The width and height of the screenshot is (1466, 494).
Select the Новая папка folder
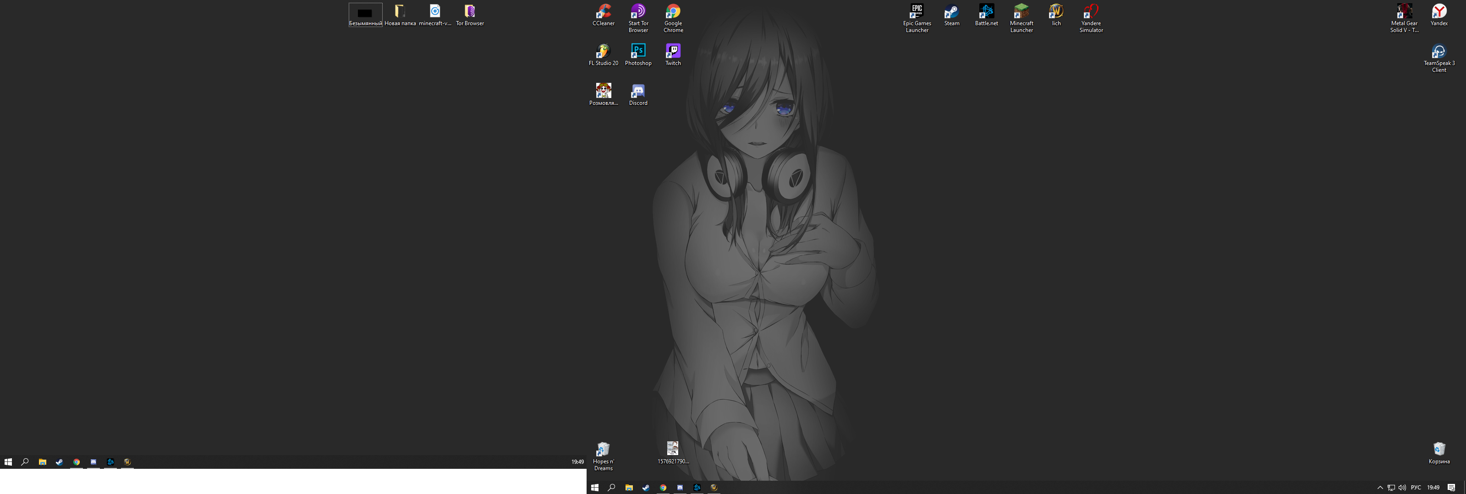point(400,16)
